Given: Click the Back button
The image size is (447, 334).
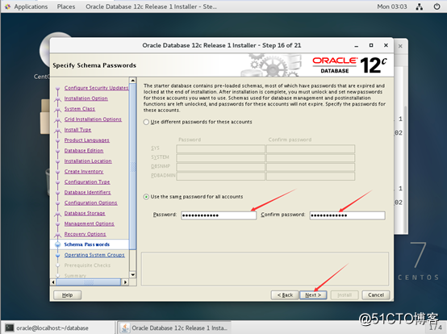Looking at the screenshot, I should (285, 295).
